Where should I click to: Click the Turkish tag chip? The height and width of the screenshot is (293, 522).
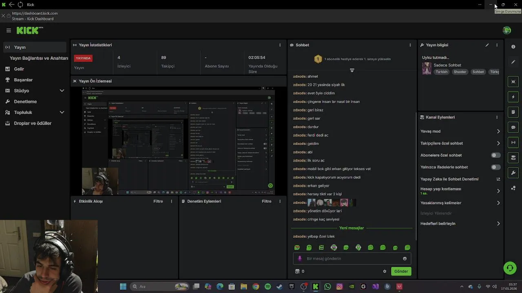441,72
